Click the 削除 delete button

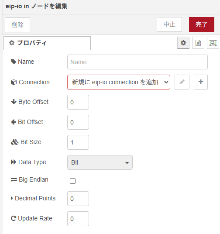point(17,25)
